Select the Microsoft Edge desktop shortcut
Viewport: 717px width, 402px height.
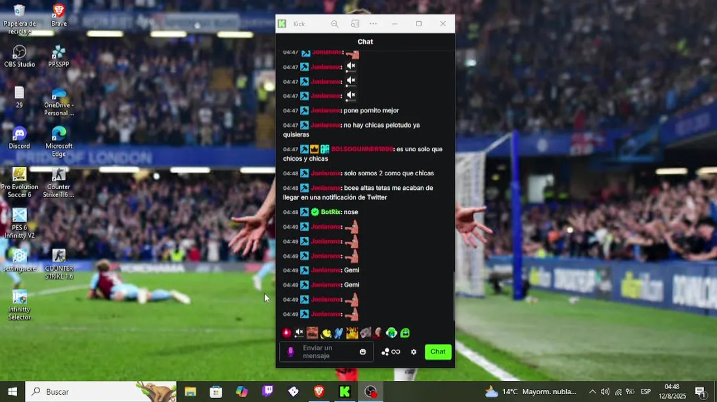tap(59, 142)
